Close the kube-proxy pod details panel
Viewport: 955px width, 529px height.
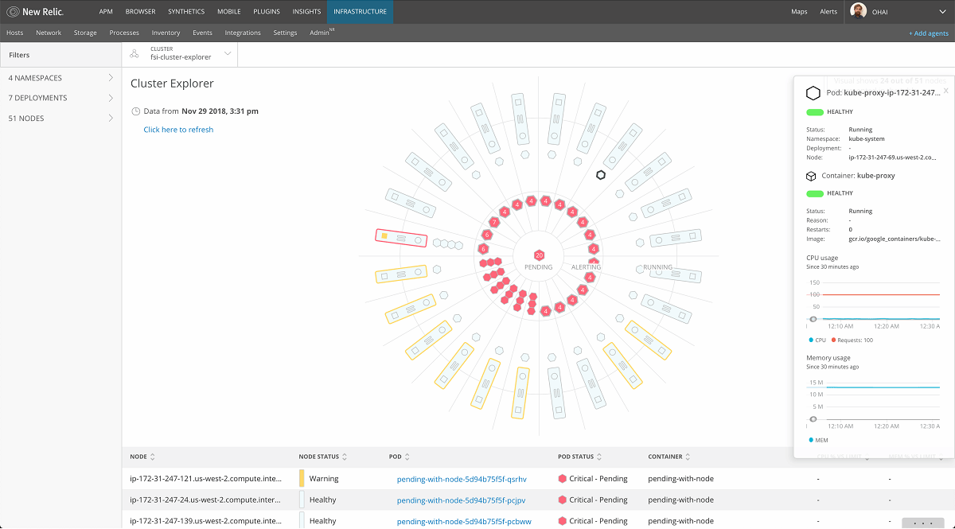(x=945, y=91)
